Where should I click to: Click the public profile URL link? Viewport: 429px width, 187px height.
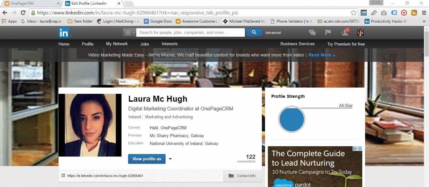(105, 176)
